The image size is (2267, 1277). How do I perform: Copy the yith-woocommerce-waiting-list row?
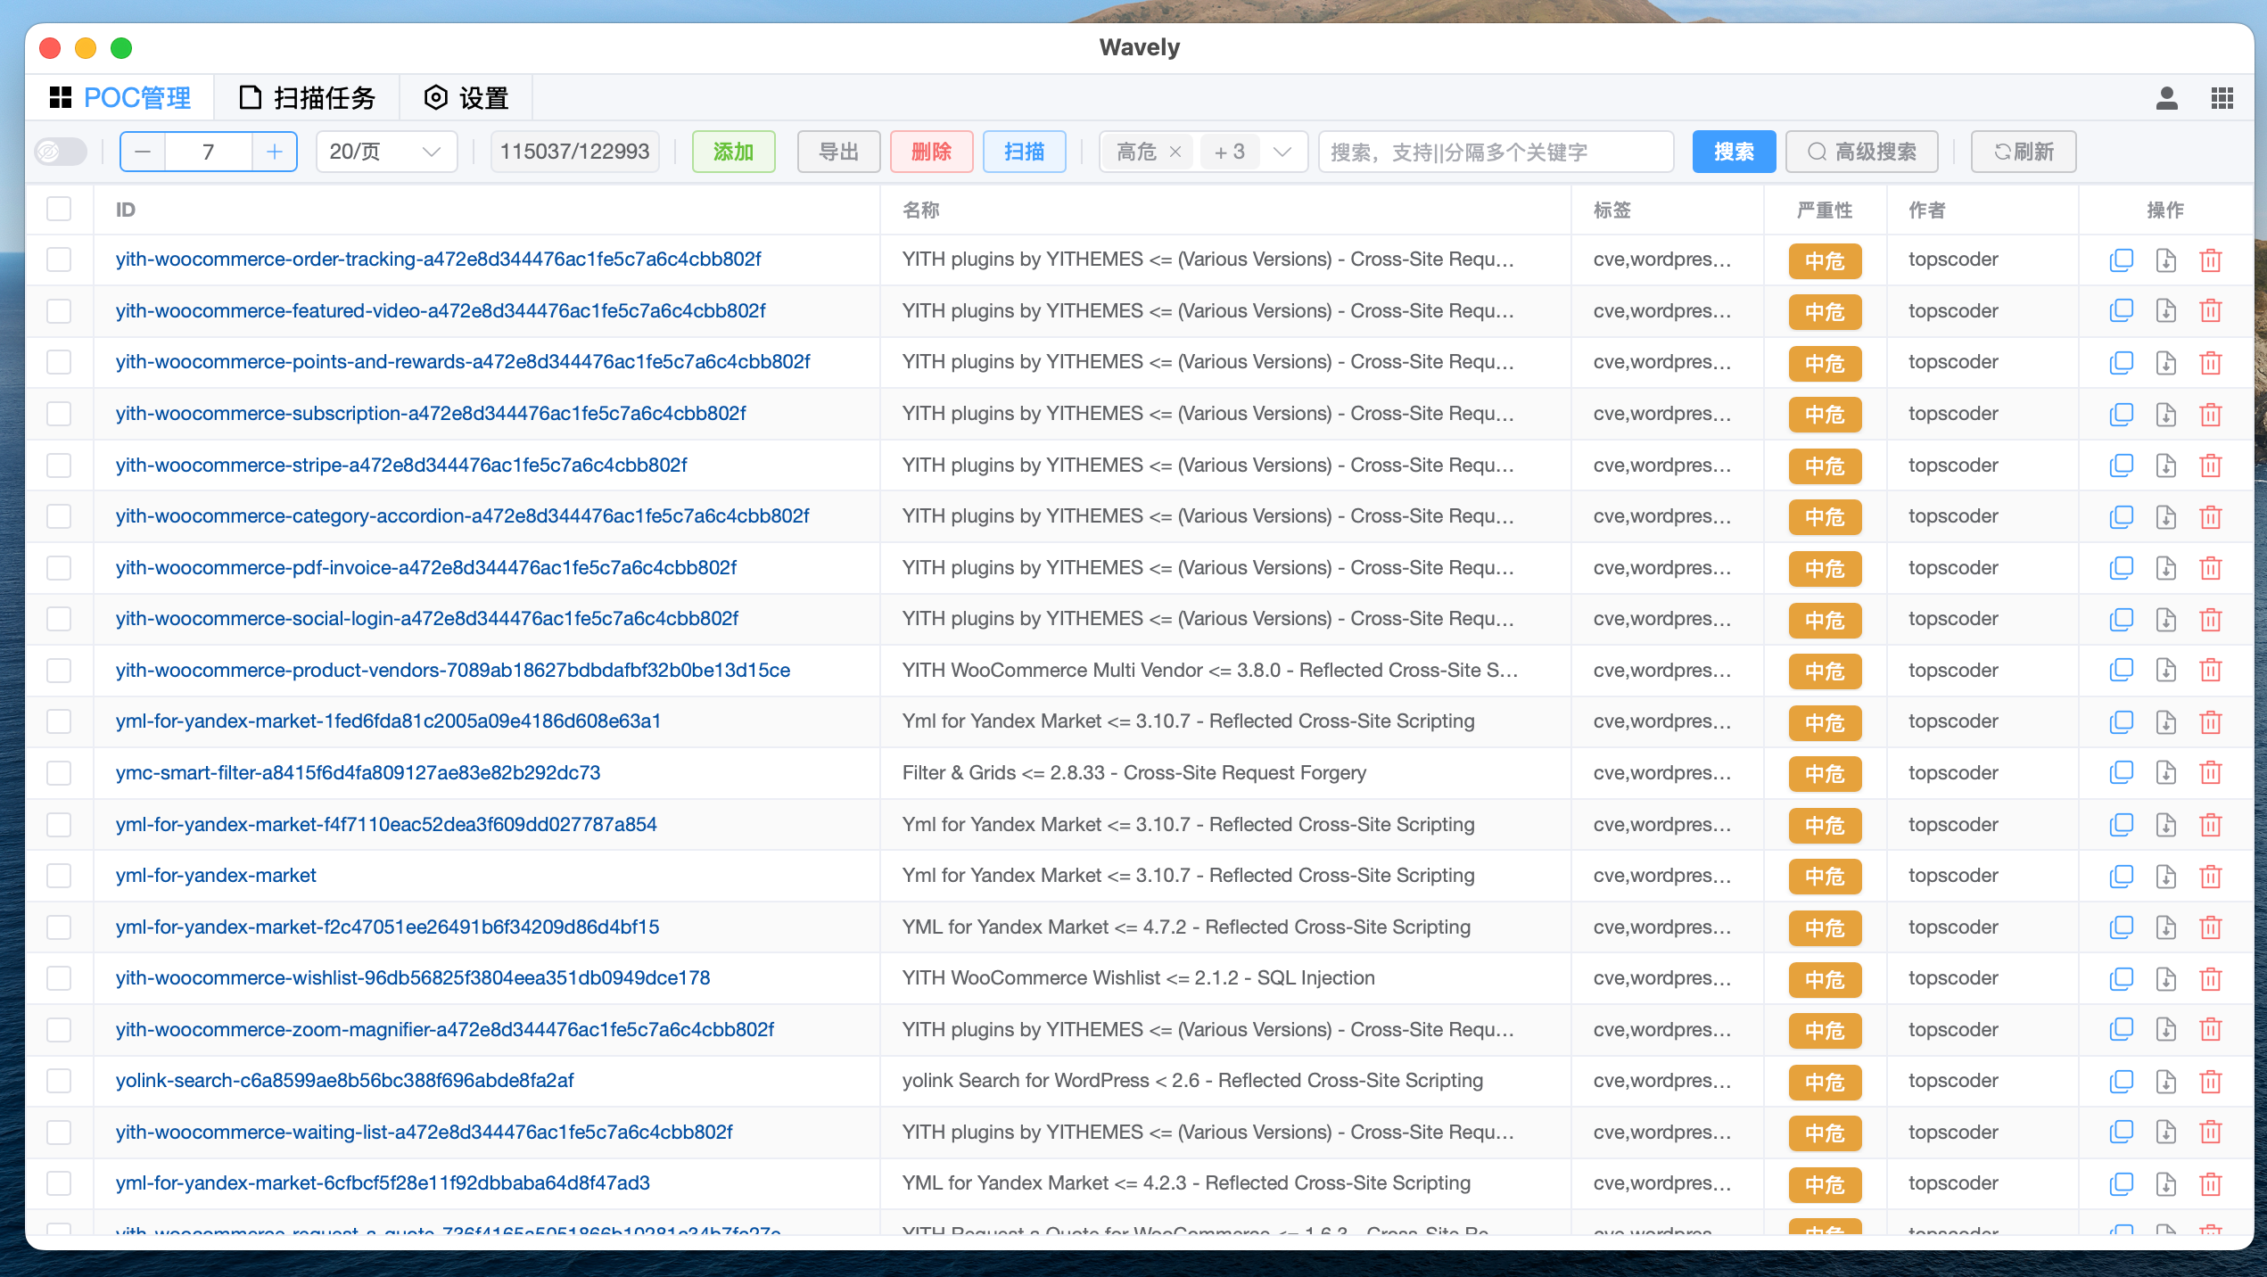(x=2121, y=1132)
